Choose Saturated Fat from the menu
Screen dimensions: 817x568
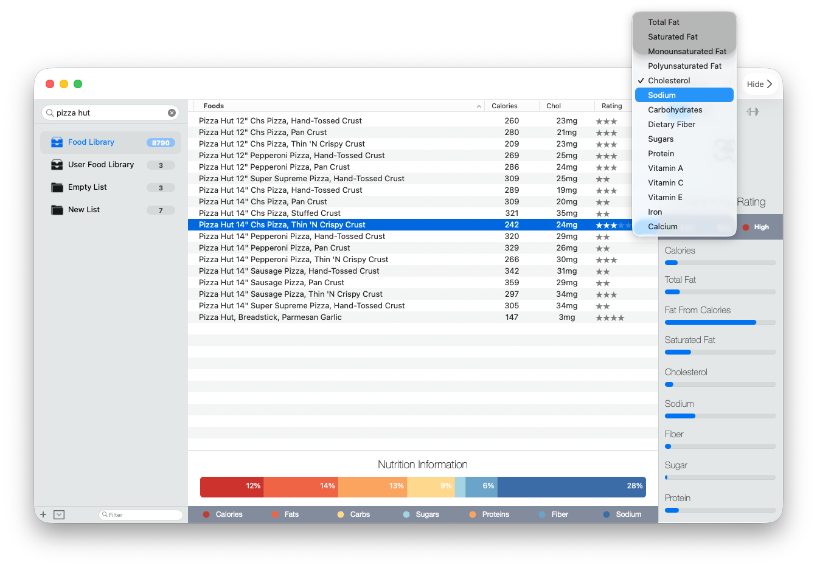click(684, 36)
